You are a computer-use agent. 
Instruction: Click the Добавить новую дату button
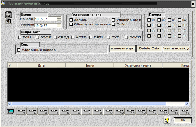(176, 48)
